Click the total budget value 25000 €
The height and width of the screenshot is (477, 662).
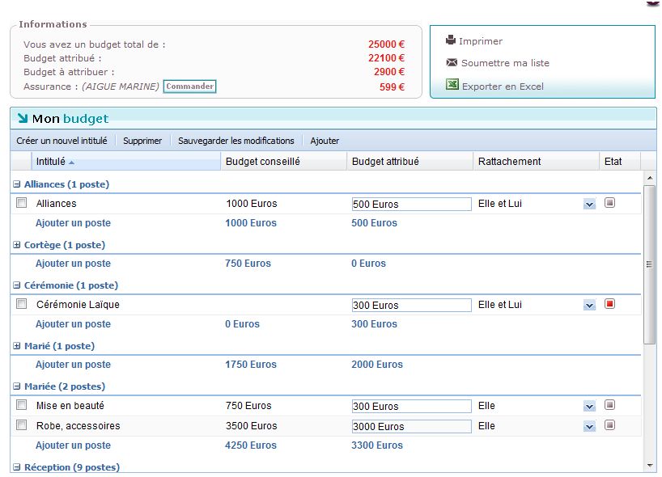pyautogui.click(x=386, y=44)
